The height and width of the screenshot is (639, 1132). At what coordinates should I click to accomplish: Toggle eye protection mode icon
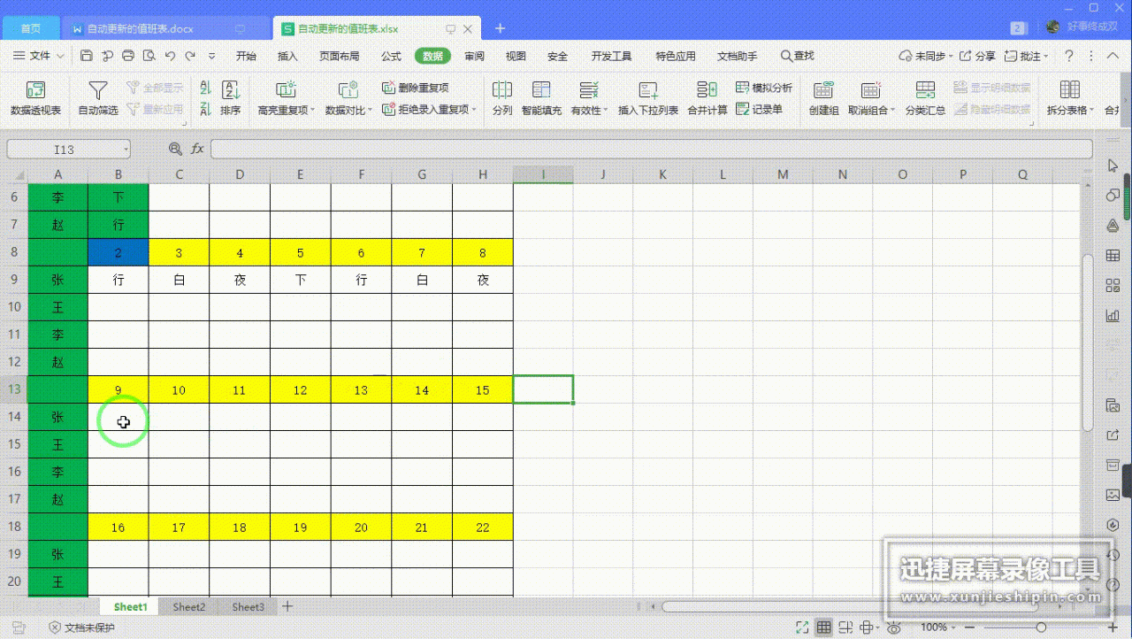(894, 627)
